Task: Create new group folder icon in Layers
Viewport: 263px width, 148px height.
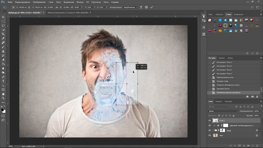Action: [x=248, y=146]
